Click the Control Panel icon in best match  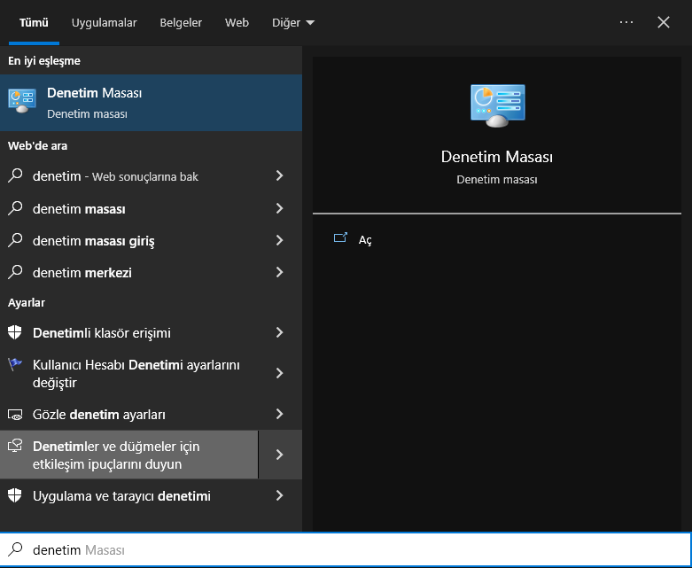pyautogui.click(x=22, y=101)
